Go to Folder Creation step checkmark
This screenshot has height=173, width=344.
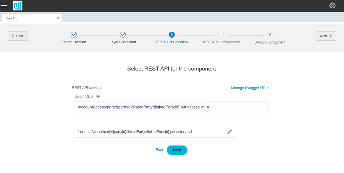tap(74, 35)
